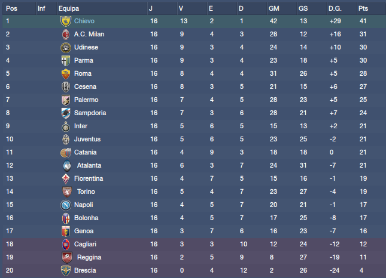Image resolution: width=386 pixels, height=278 pixels.
Task: Sort standings by Pos column header
Action: point(11,8)
